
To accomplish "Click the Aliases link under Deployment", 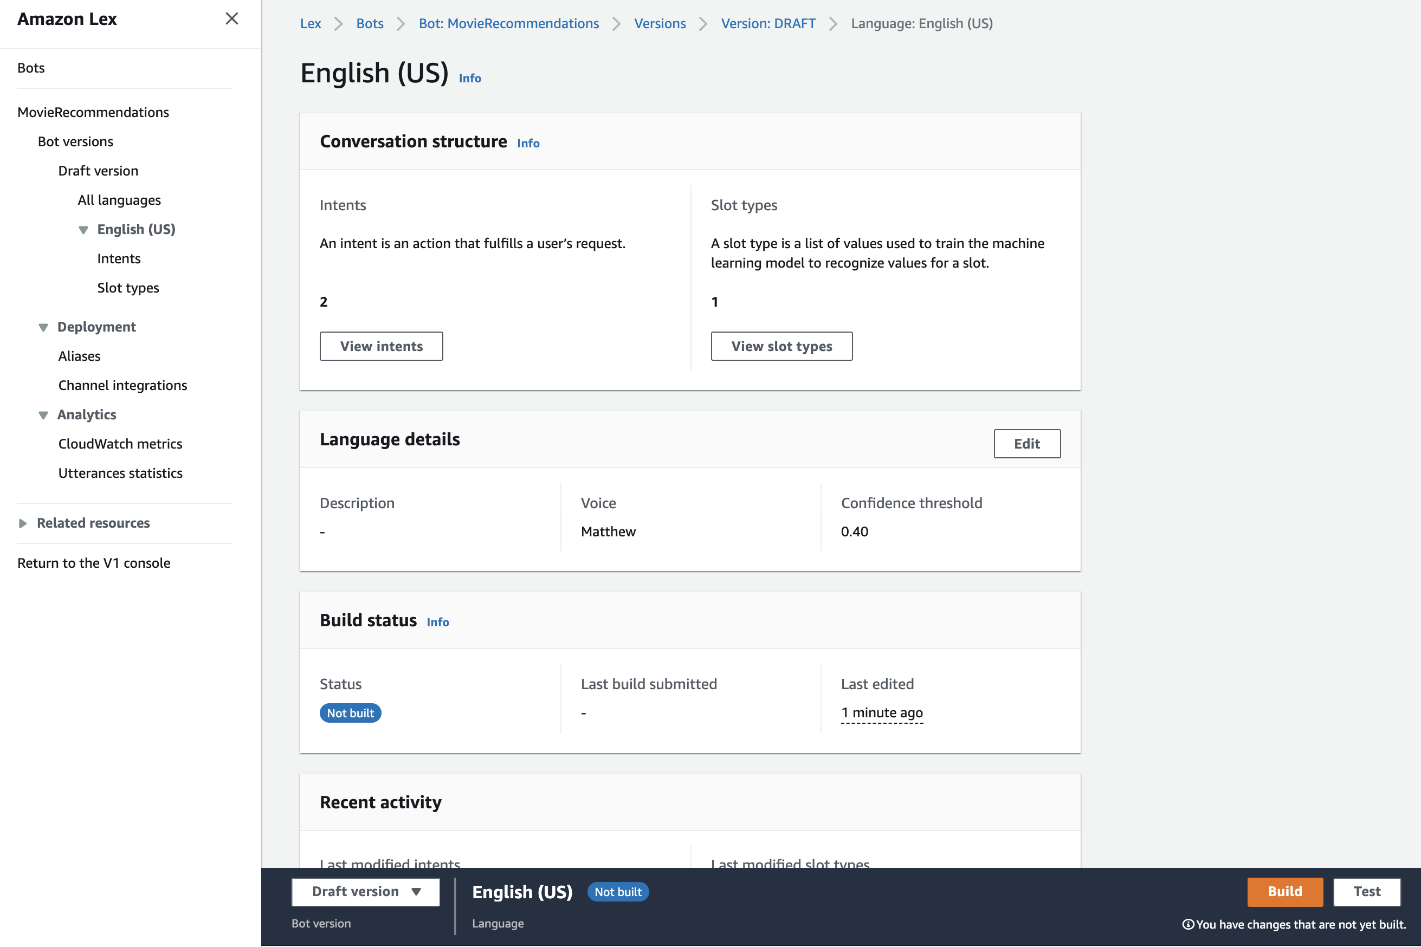I will pyautogui.click(x=79, y=355).
